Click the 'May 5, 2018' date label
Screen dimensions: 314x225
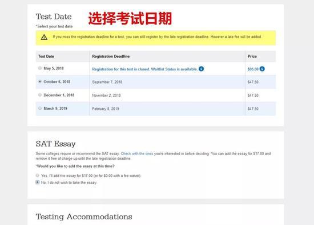54,68
